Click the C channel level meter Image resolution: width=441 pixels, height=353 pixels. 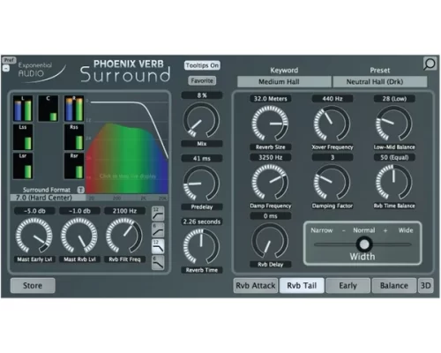coord(49,109)
